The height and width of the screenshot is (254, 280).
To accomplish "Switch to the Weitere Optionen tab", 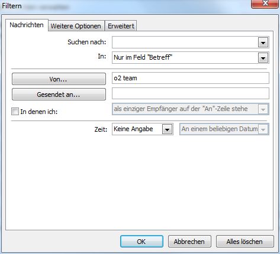I will tap(76, 26).
